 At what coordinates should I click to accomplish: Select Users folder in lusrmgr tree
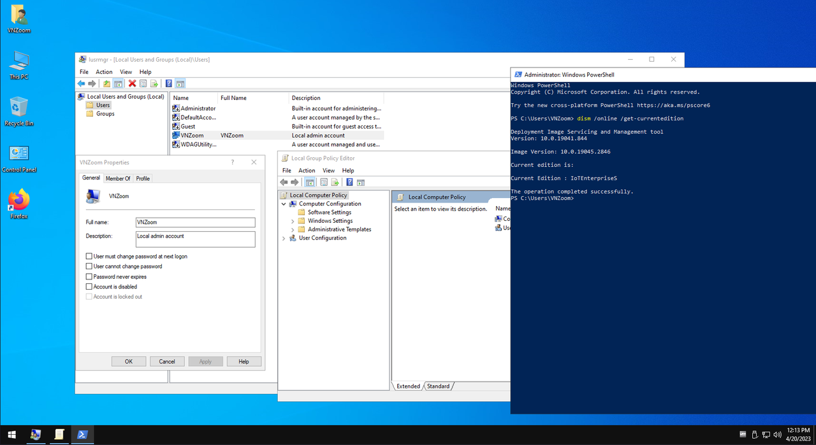pyautogui.click(x=103, y=105)
